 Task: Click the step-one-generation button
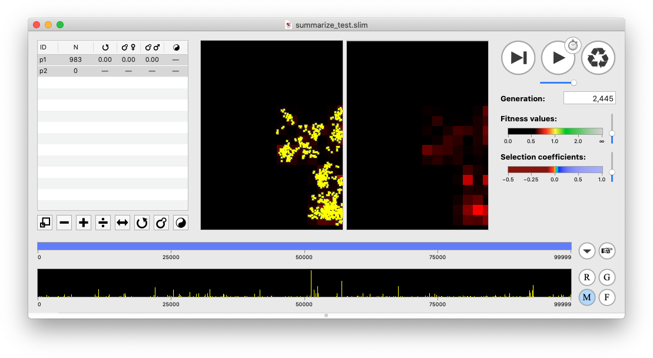click(x=518, y=57)
